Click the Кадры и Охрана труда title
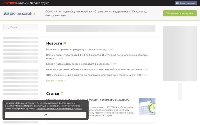The height and width of the screenshot is (125, 200). point(33,3)
